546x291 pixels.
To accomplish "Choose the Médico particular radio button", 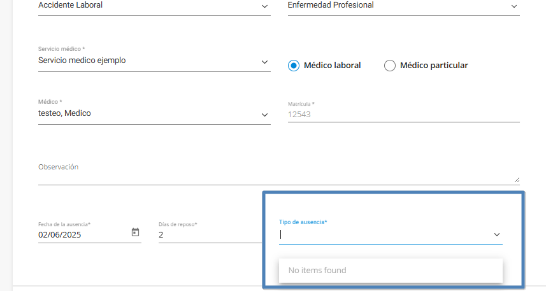I will click(390, 66).
